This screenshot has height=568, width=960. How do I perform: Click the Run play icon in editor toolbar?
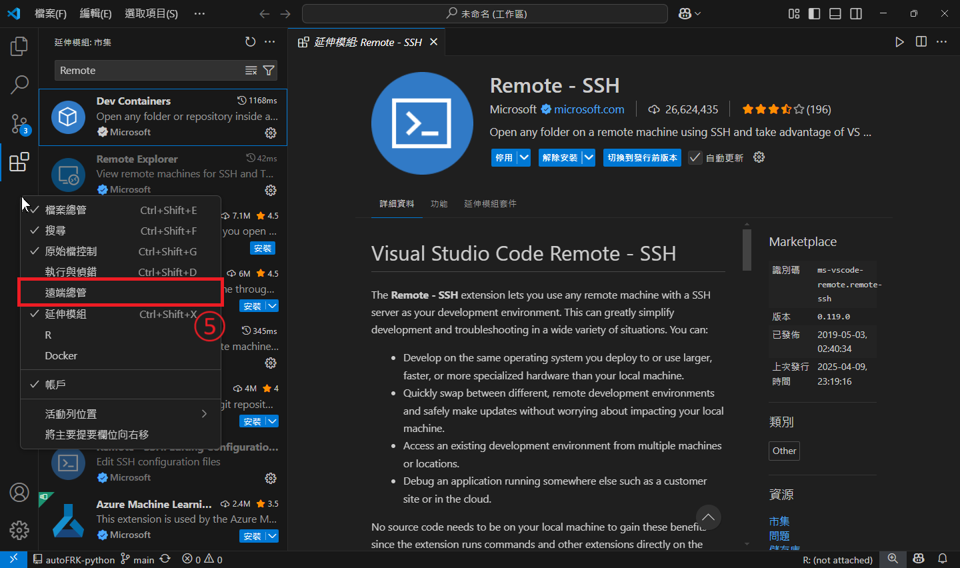pyautogui.click(x=899, y=42)
